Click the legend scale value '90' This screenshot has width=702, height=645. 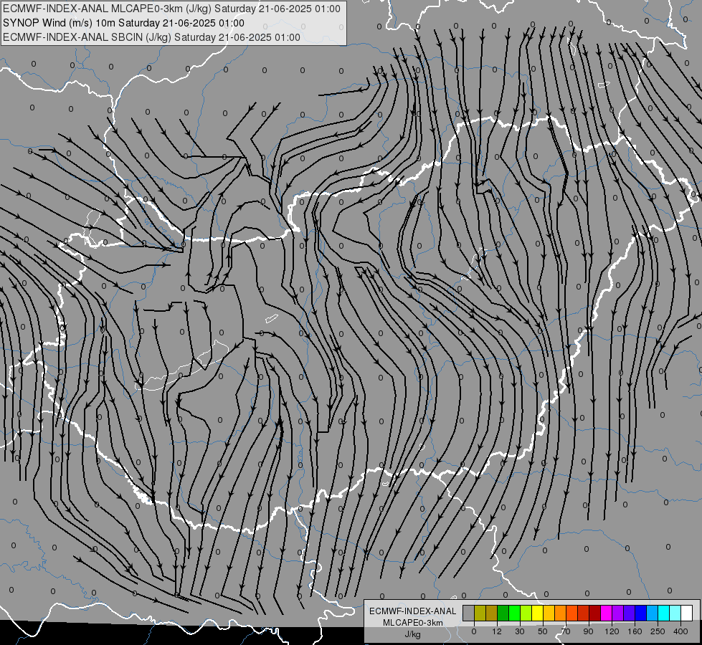tap(588, 631)
